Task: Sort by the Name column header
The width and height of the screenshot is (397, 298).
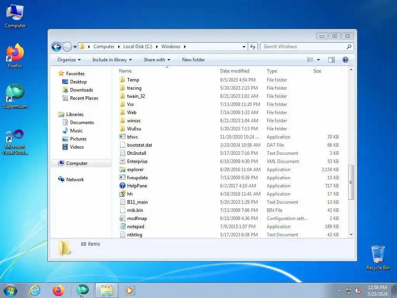Action: click(125, 71)
